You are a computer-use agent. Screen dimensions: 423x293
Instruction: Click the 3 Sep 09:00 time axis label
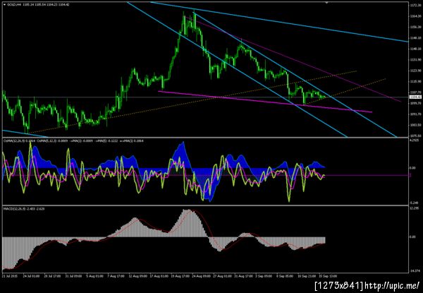coord(263,276)
